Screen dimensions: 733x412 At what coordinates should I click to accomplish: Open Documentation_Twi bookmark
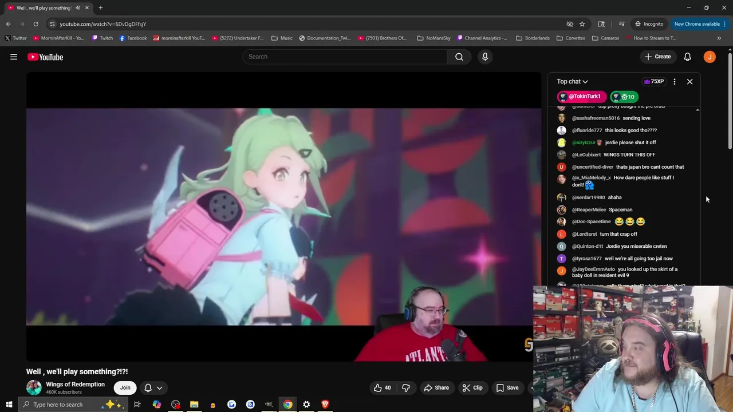click(x=325, y=38)
